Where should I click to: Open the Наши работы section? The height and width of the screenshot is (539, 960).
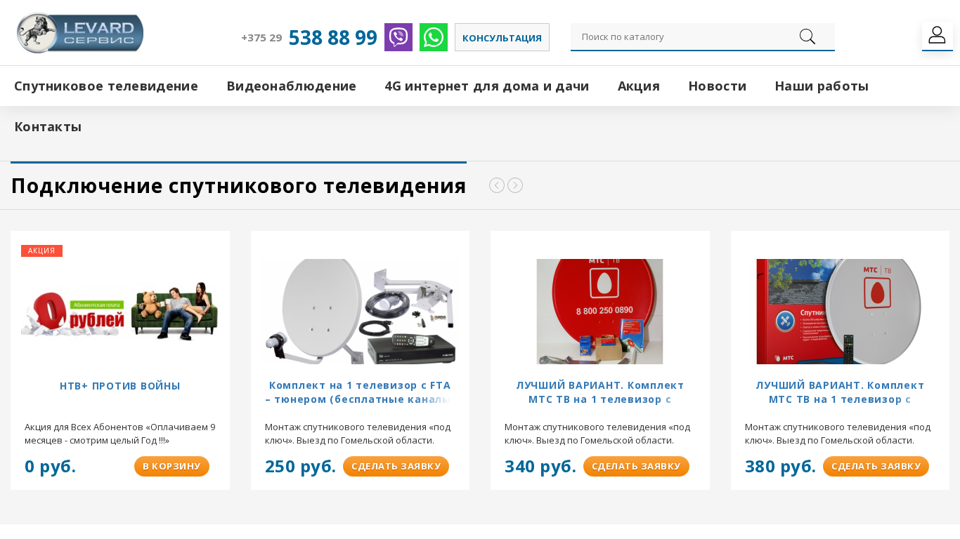(x=822, y=86)
